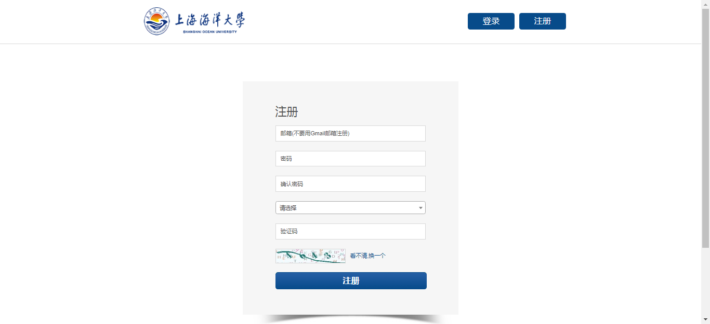Click the scrollbar down arrow
This screenshot has height=324, width=710.
coord(706,319)
